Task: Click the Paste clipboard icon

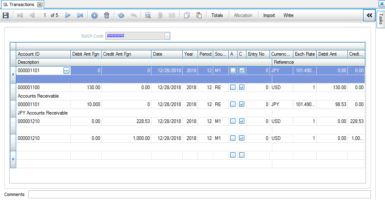Action: (x=199, y=15)
